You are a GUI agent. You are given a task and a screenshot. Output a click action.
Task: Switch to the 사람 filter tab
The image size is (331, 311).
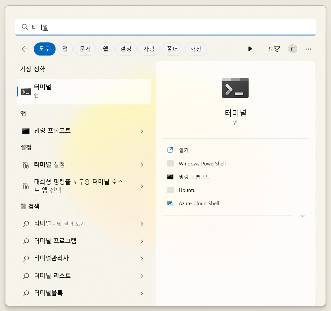coord(149,49)
